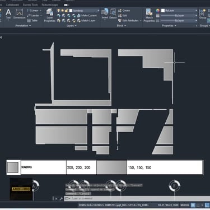Click the lineweight icon in Properties

(158, 16)
